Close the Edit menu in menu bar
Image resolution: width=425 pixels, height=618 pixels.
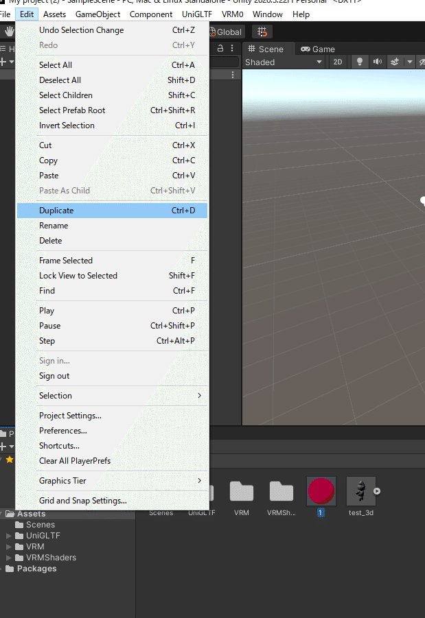(x=27, y=14)
